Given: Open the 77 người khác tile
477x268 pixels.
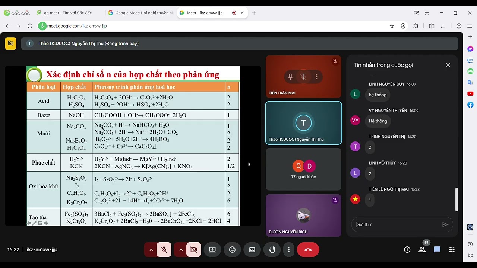Looking at the screenshot, I should coord(303,169).
